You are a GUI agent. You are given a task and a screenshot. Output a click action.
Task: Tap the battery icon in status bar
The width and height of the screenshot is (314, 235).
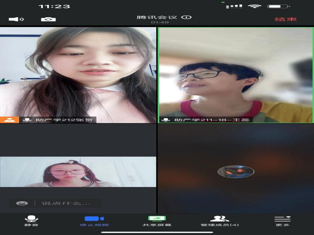[x=278, y=6]
